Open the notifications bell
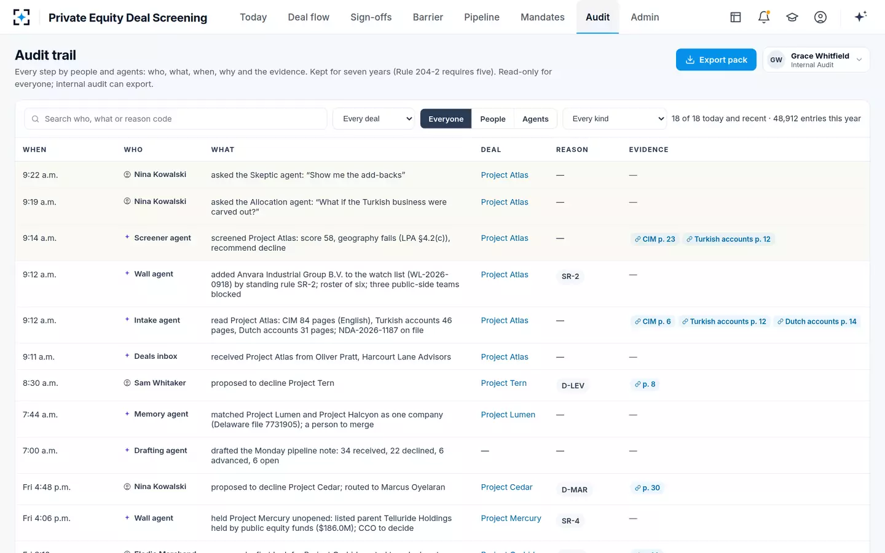 (x=764, y=17)
